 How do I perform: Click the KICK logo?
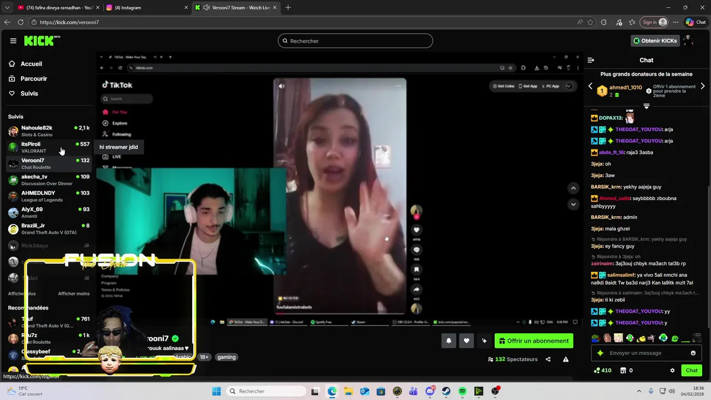click(x=42, y=41)
